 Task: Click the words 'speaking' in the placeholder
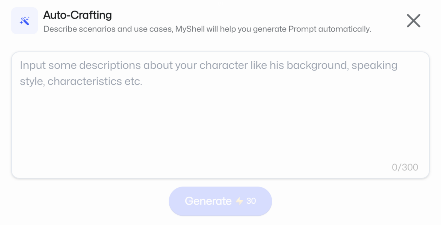374,65
